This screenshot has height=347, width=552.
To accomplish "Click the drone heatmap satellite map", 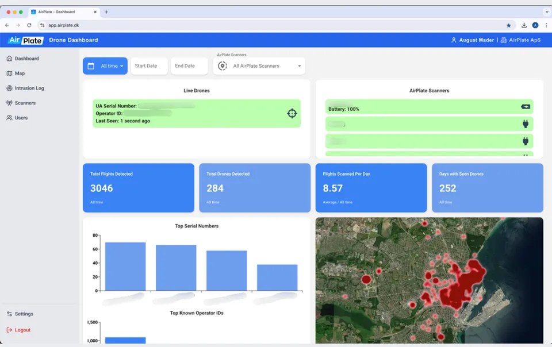I will coord(429,280).
